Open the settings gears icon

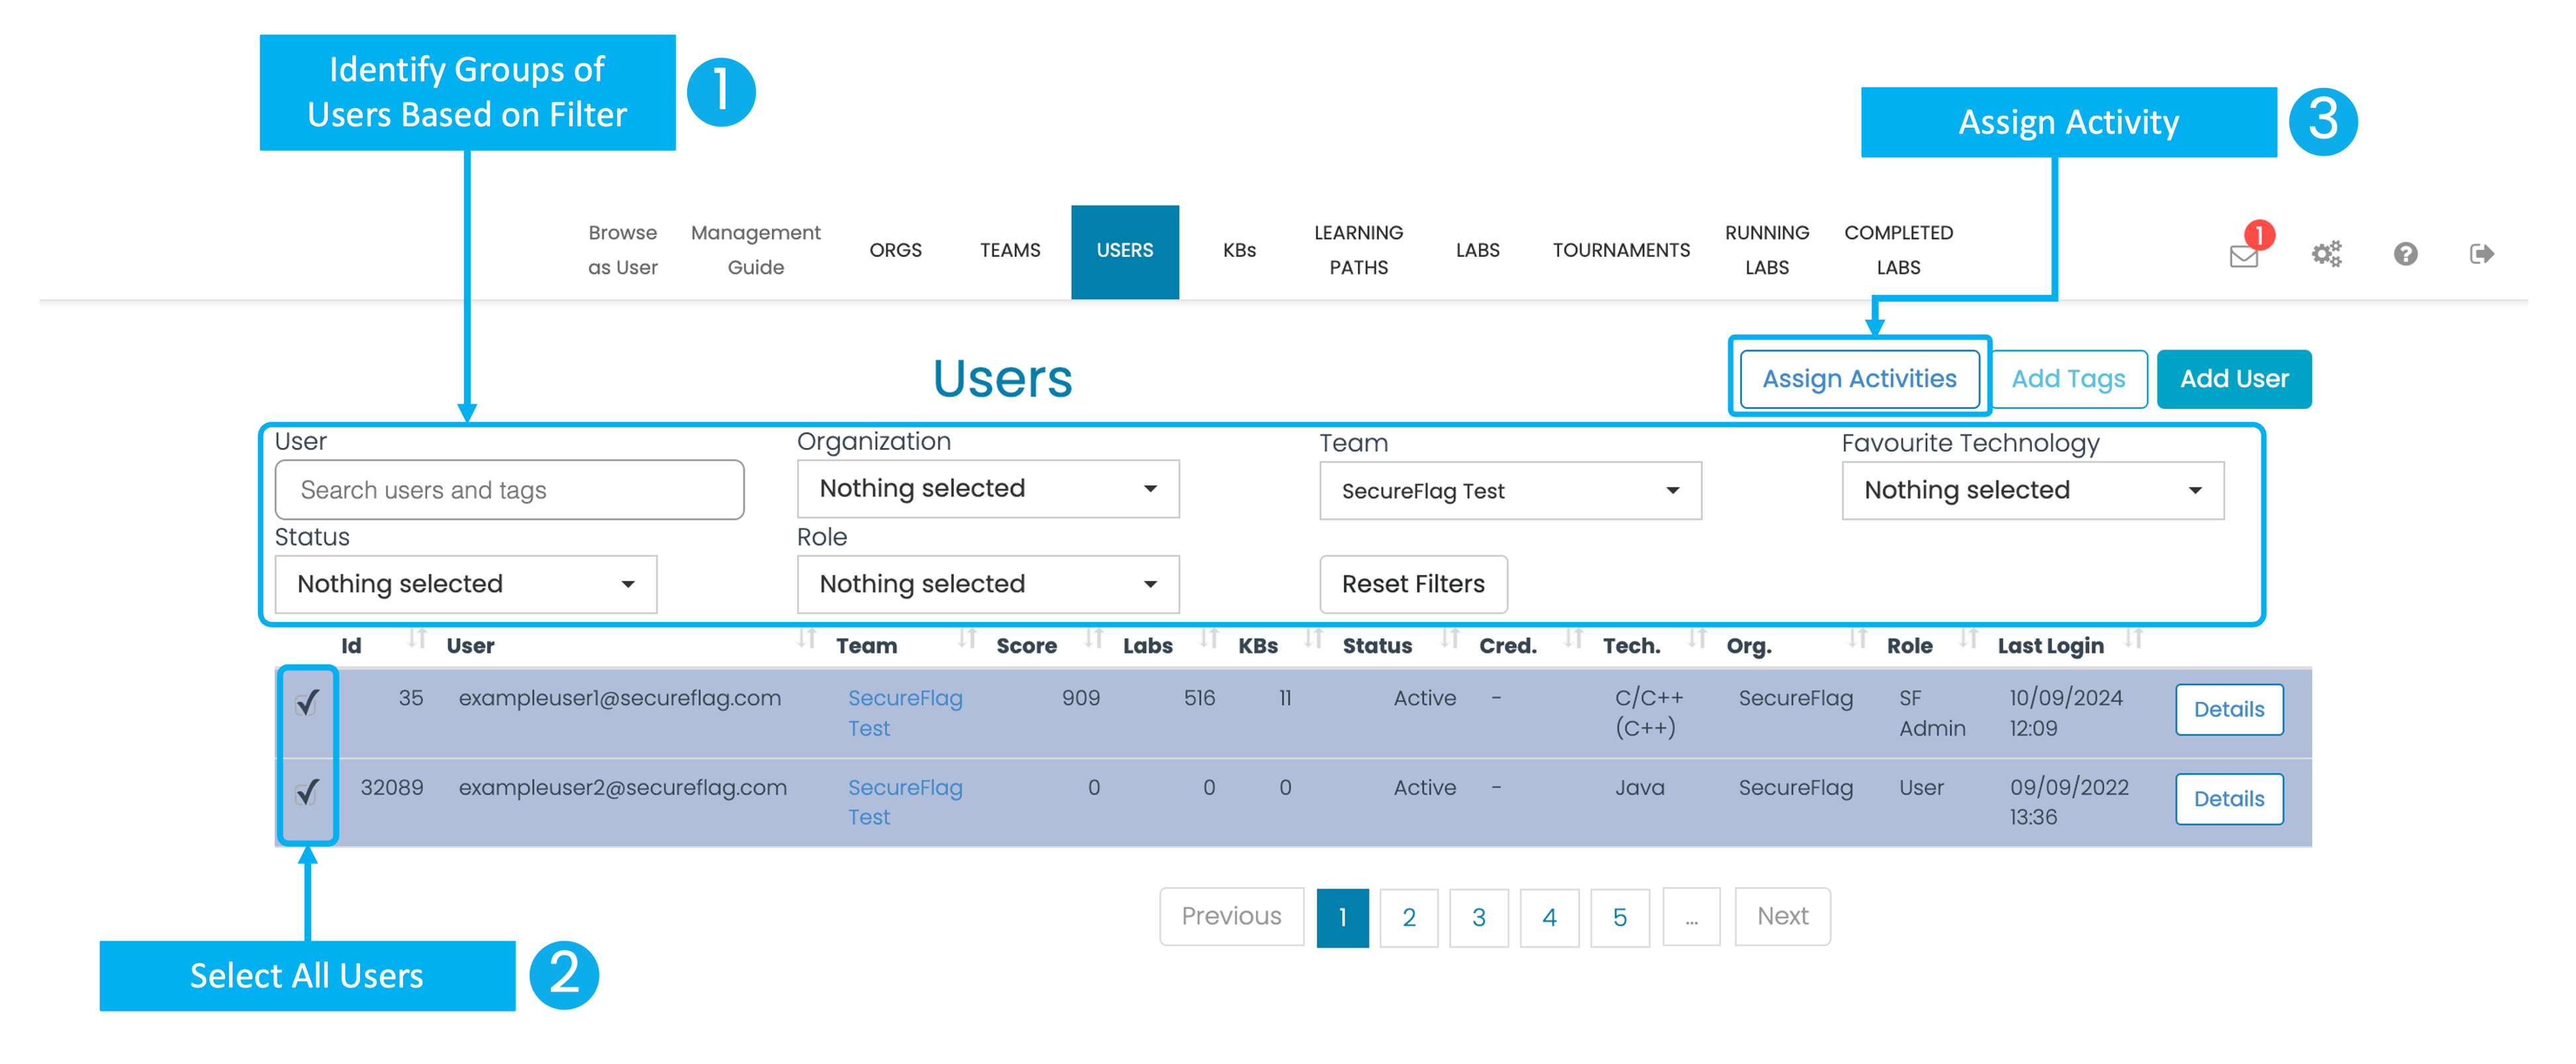(x=2326, y=254)
